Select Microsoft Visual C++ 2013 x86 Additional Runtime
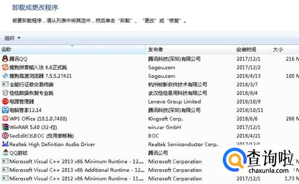This screenshot has width=299, height=184. (77, 170)
